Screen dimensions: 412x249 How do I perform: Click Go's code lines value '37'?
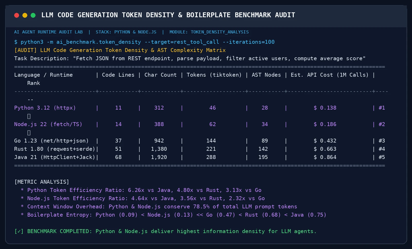(118, 141)
